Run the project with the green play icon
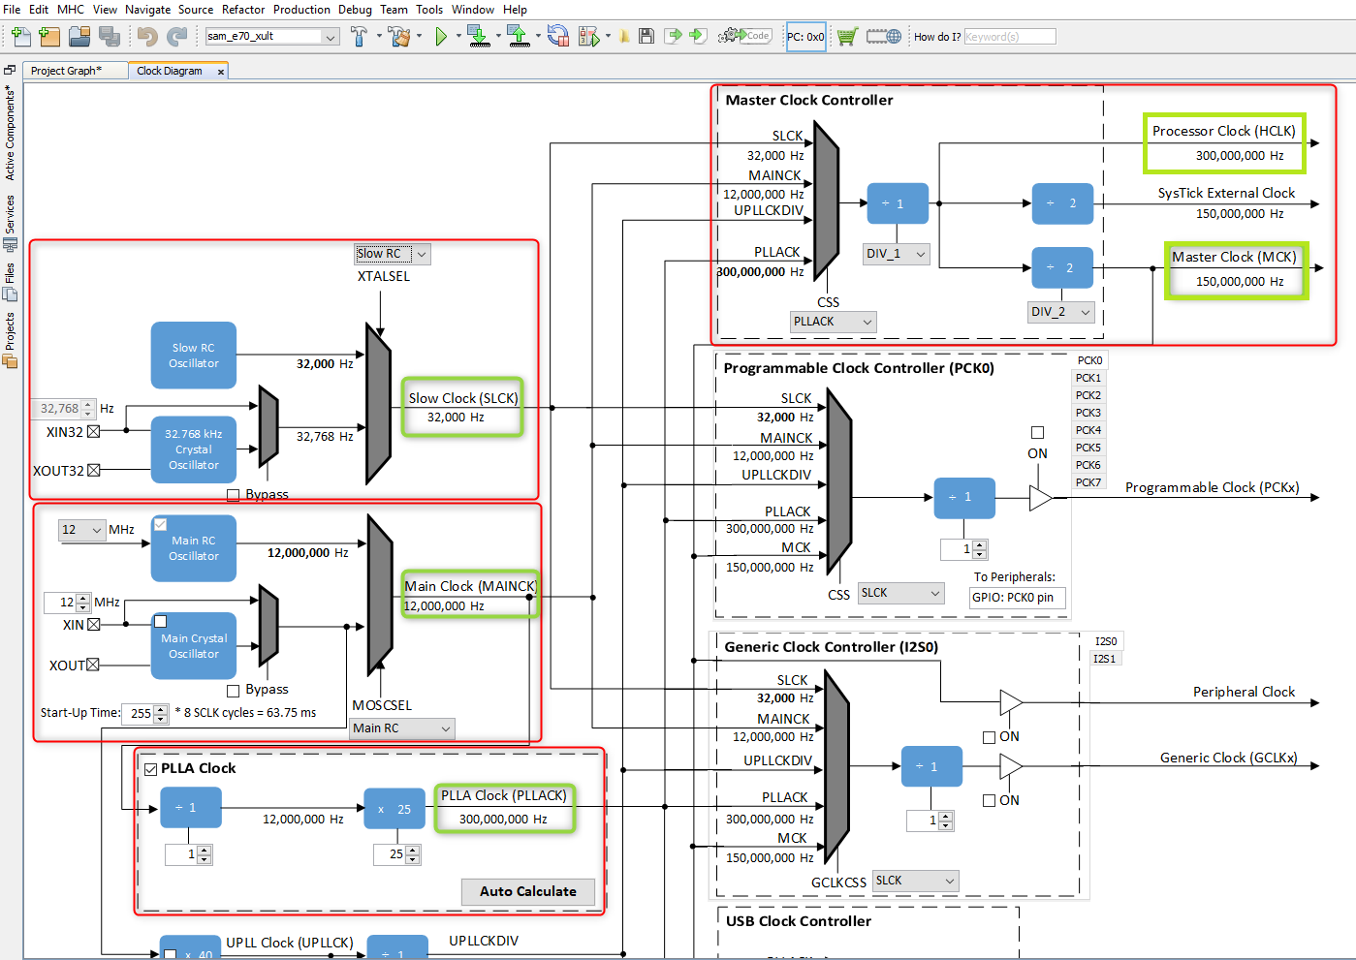This screenshot has width=1356, height=960. 443,36
